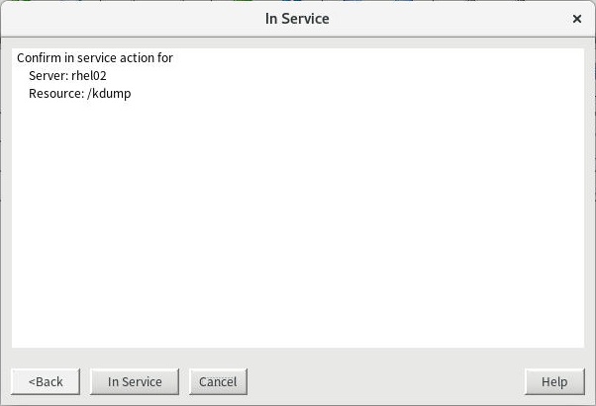This screenshot has height=406, width=596.
Task: Click empty space between Cancel and Help
Action: tap(386, 382)
